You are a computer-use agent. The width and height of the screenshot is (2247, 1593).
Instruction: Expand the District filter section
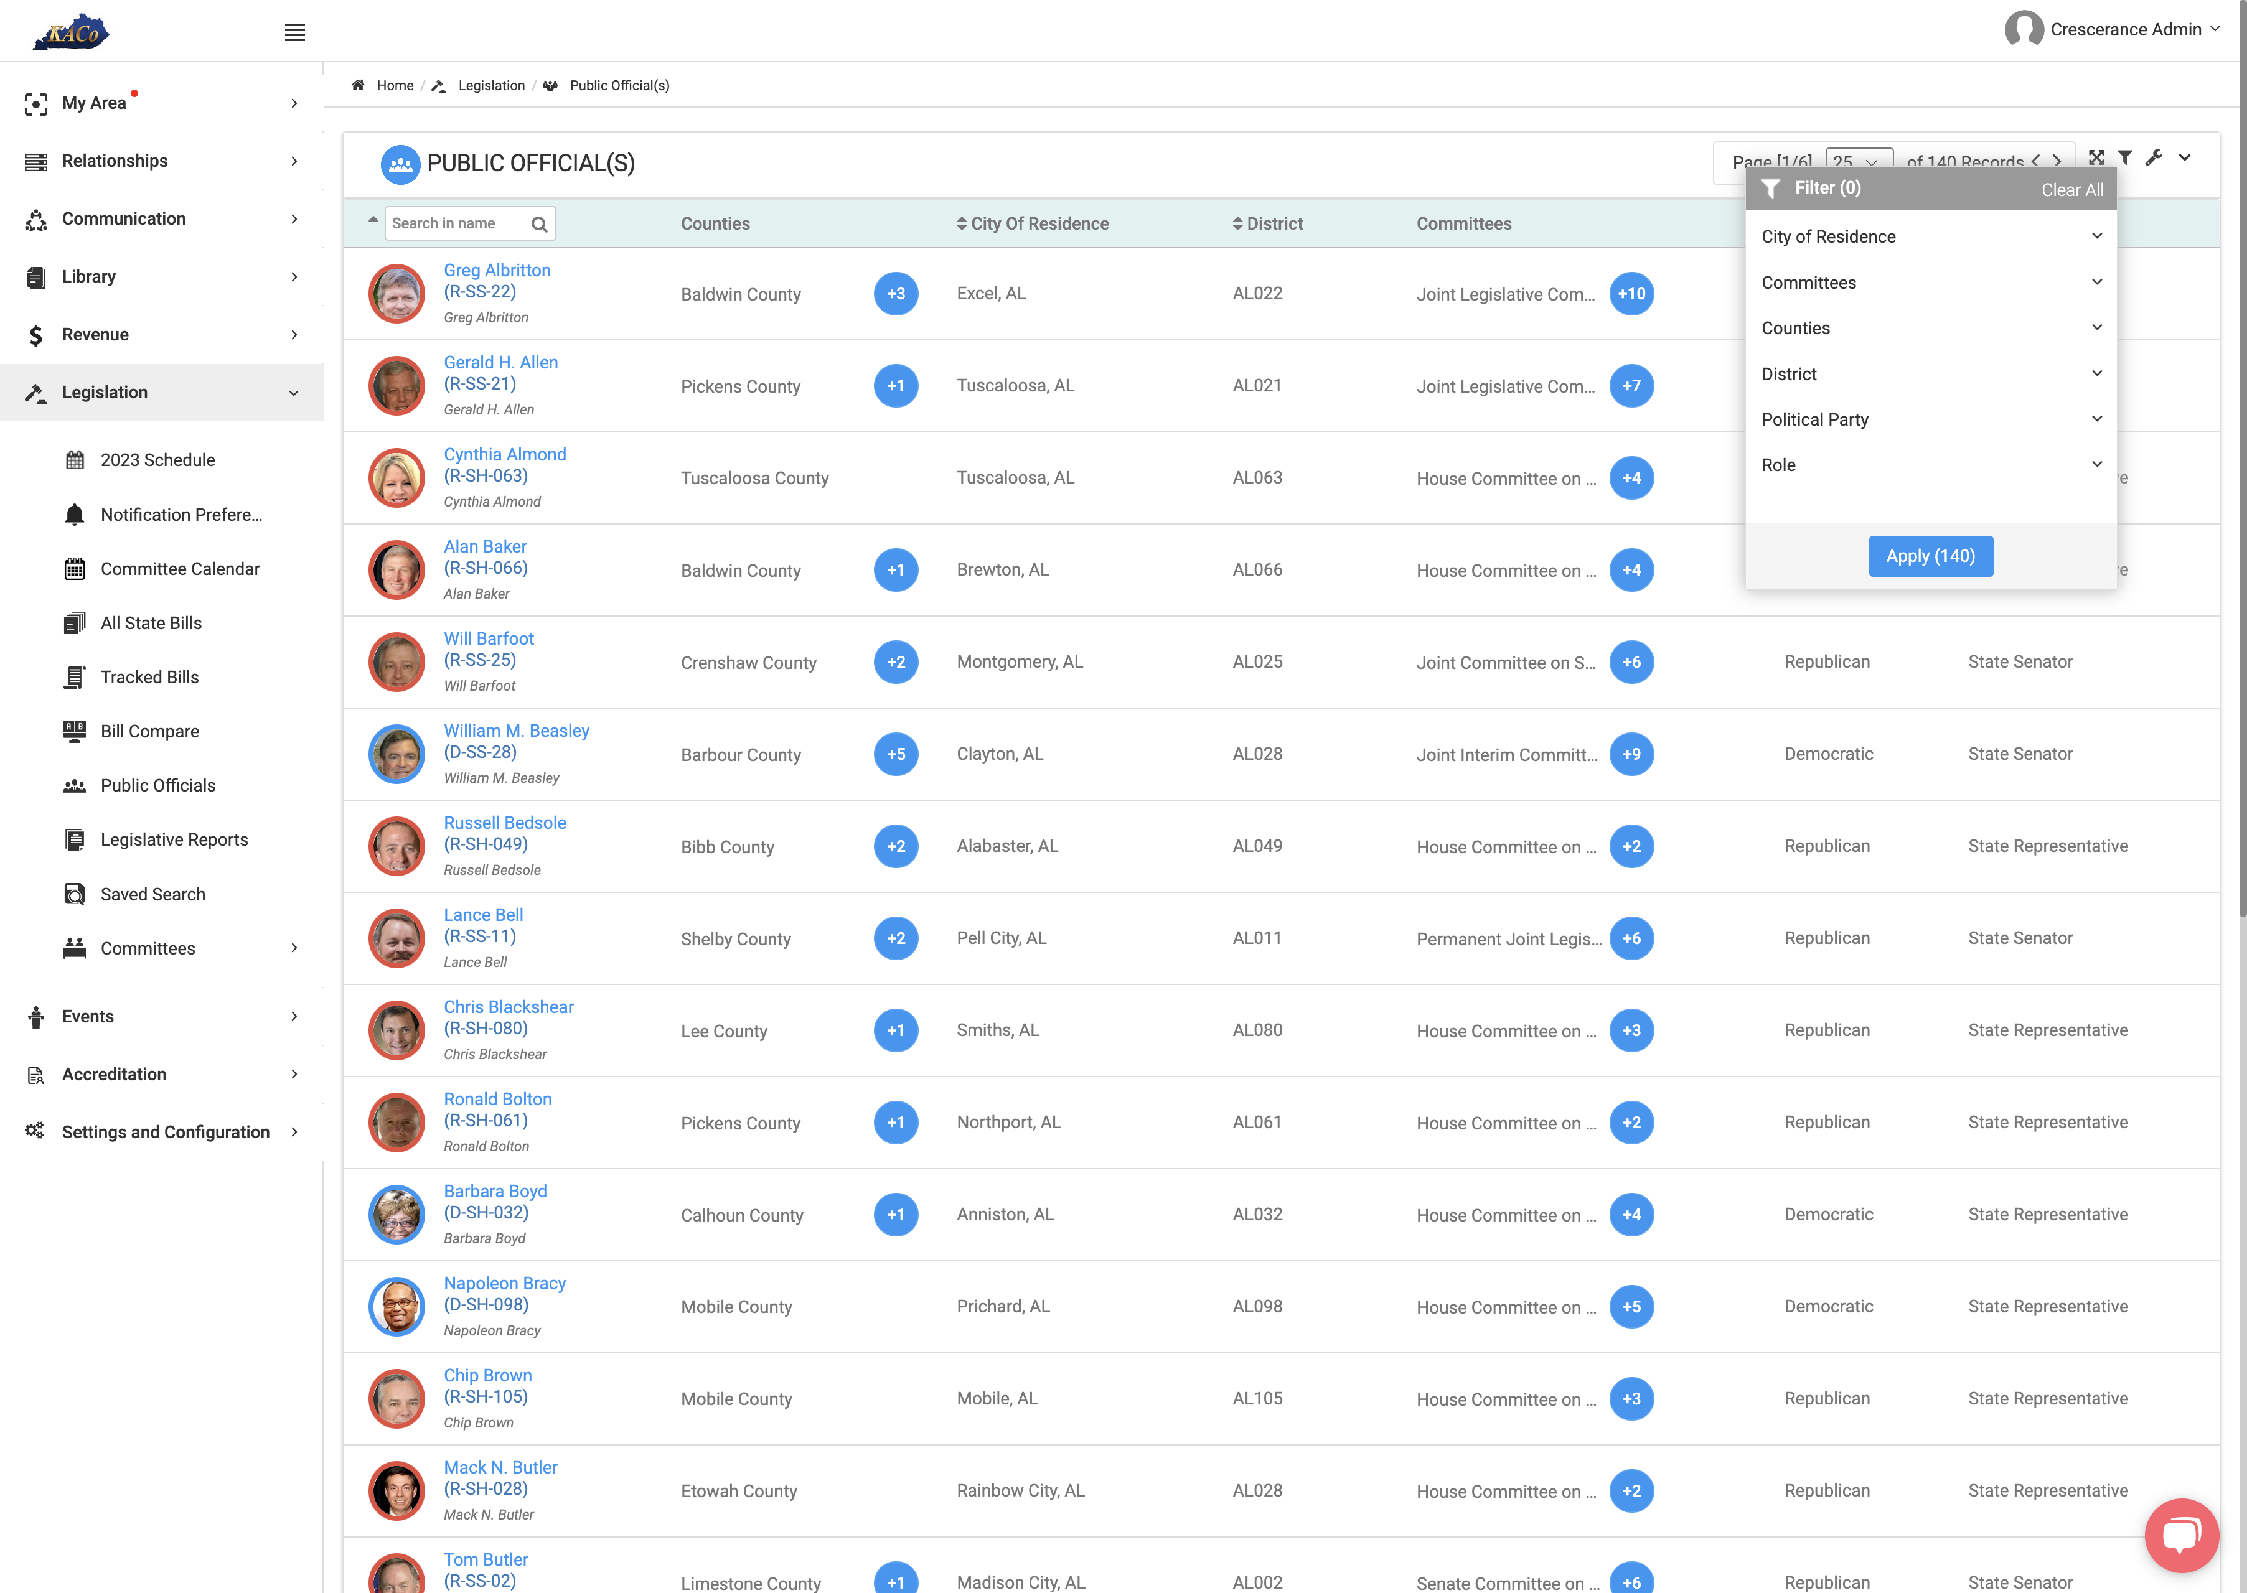pos(1930,374)
